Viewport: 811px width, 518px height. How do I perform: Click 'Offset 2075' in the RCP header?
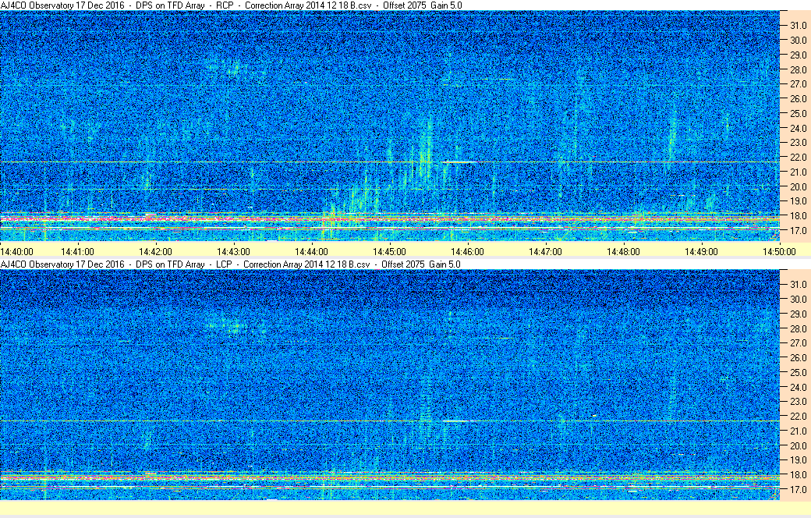click(404, 5)
